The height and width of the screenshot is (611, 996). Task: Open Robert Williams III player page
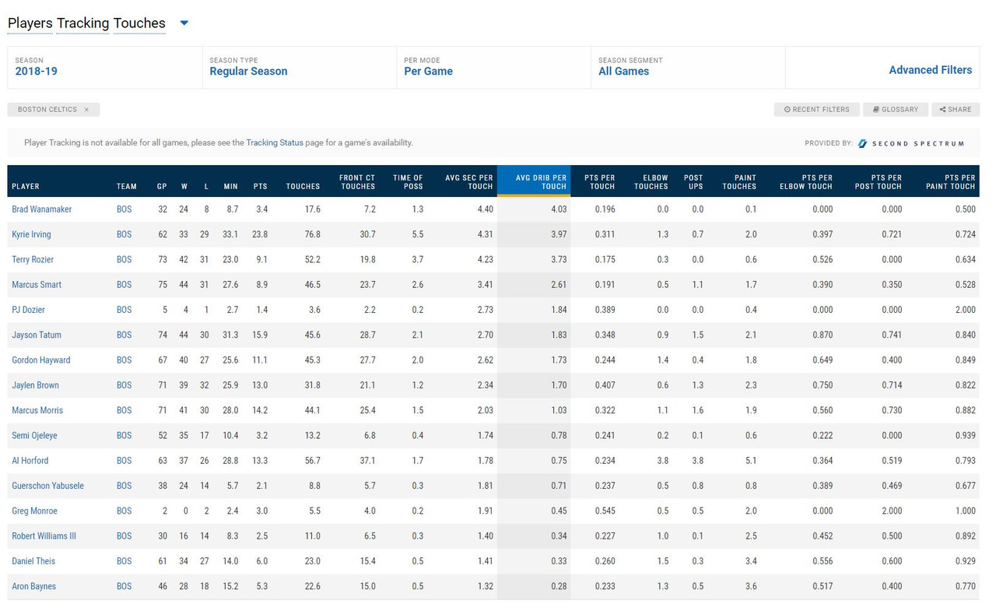pyautogui.click(x=44, y=536)
